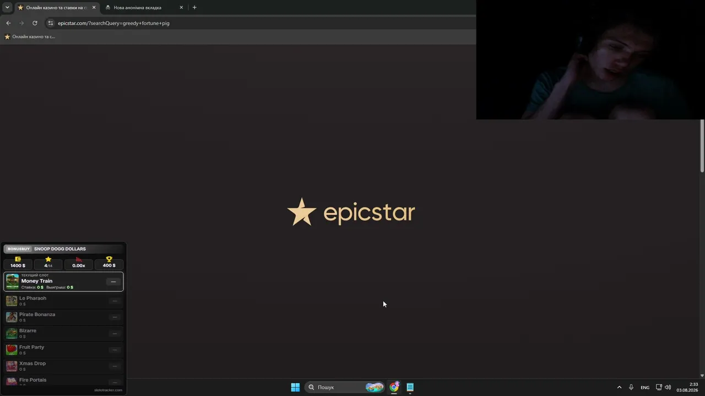
Task: Click the dash button in Fruit Party row
Action: (x=115, y=350)
